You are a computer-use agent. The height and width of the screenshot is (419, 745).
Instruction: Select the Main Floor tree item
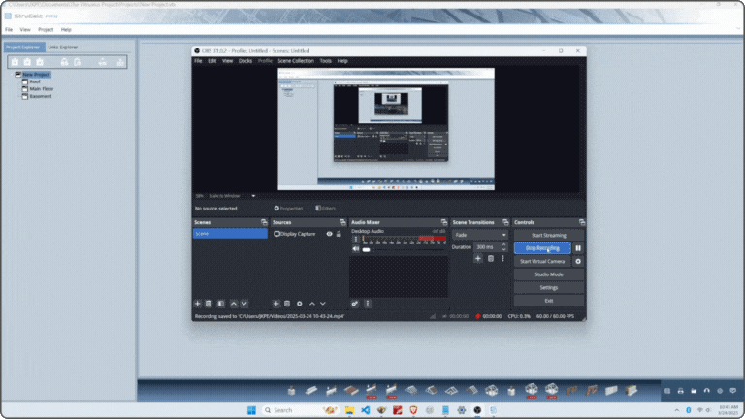[x=43, y=89]
